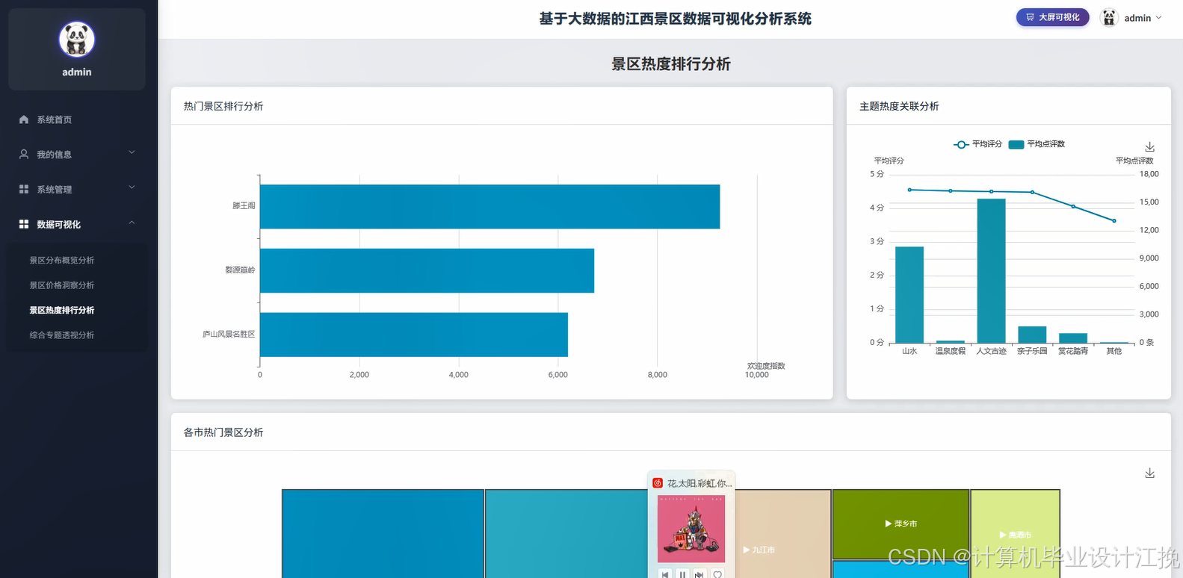This screenshot has height=578, width=1183.
Task: Click the 亲子乐园 column in theme chart
Action: click(x=1032, y=335)
